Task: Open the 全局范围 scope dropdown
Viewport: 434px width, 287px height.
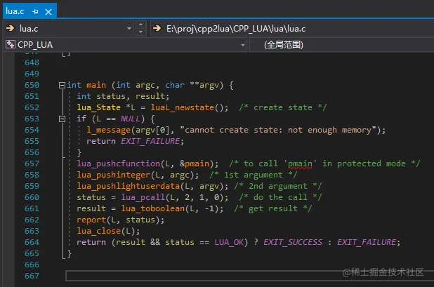Action: (x=341, y=44)
